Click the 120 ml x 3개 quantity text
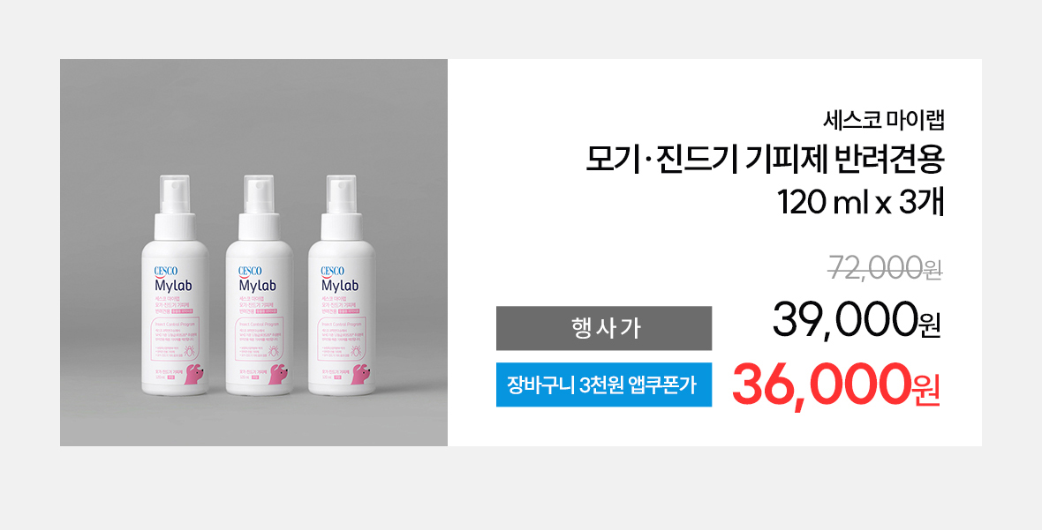 [861, 202]
